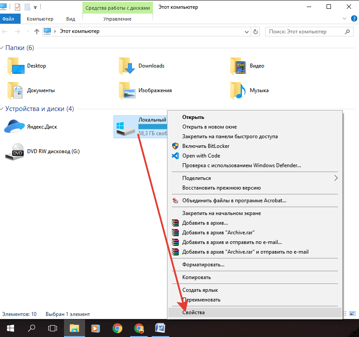Switch to details view in status bar
Screen dimensions: 359x337
click(345, 313)
